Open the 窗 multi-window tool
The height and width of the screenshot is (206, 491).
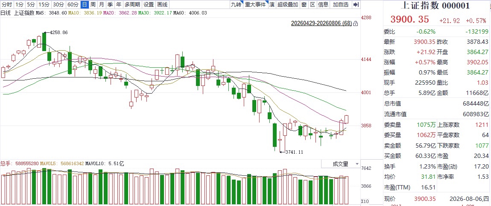pos(304,5)
